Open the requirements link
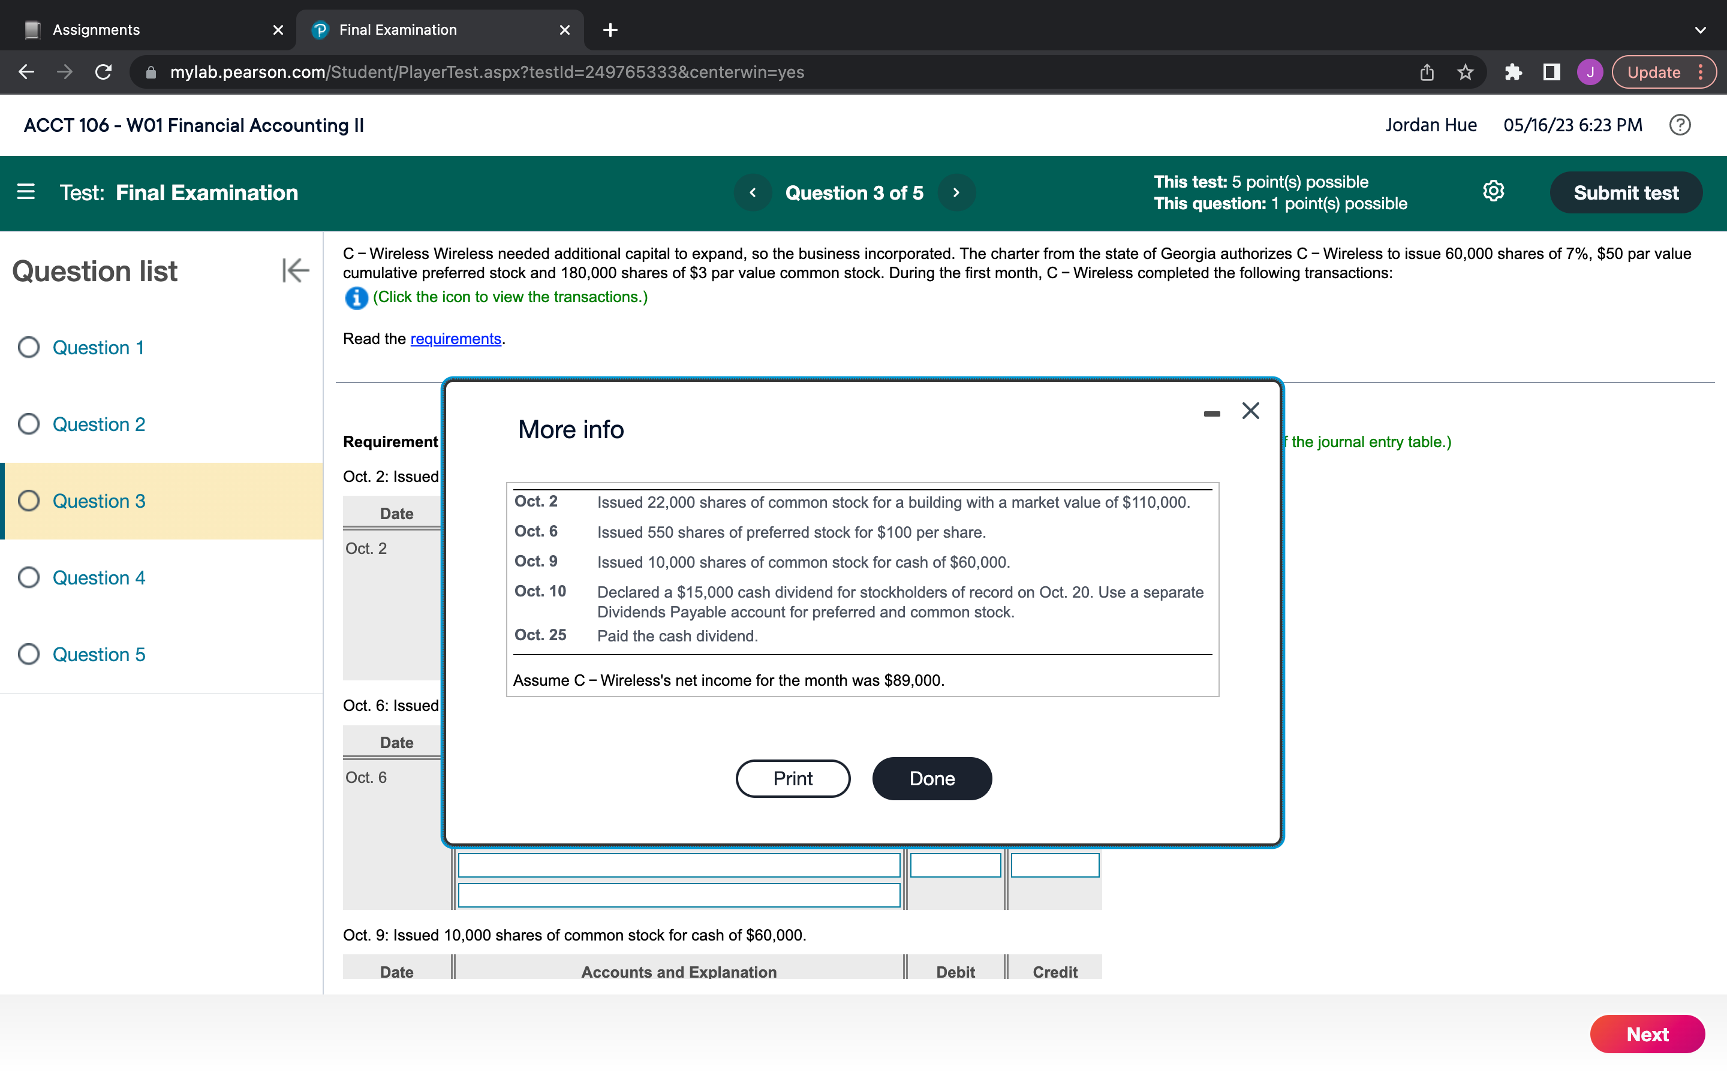1727x1079 pixels. 455,339
